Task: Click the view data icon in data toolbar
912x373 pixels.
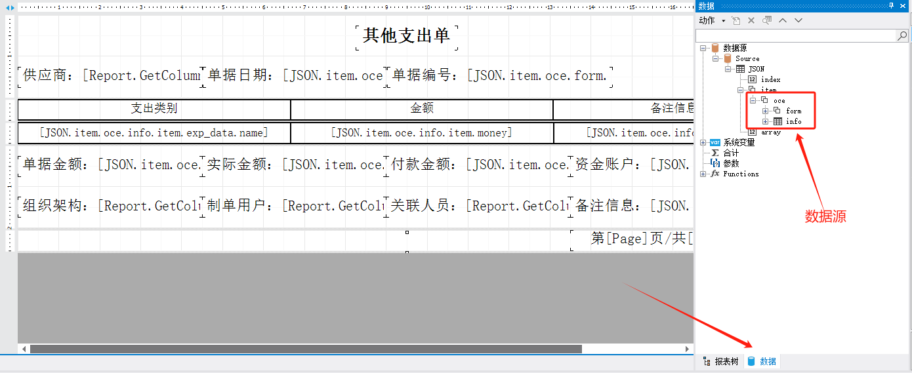Action: 767,20
